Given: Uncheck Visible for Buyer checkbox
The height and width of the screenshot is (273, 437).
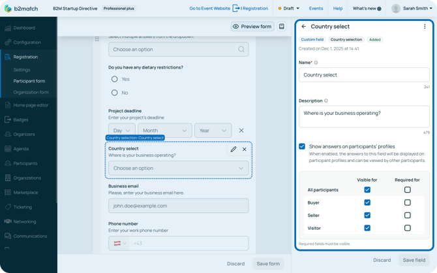Looking at the screenshot, I should coord(367,202).
